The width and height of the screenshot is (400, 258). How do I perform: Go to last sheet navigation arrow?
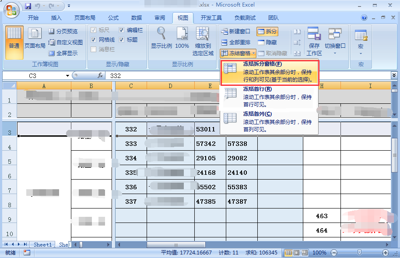click(25, 244)
